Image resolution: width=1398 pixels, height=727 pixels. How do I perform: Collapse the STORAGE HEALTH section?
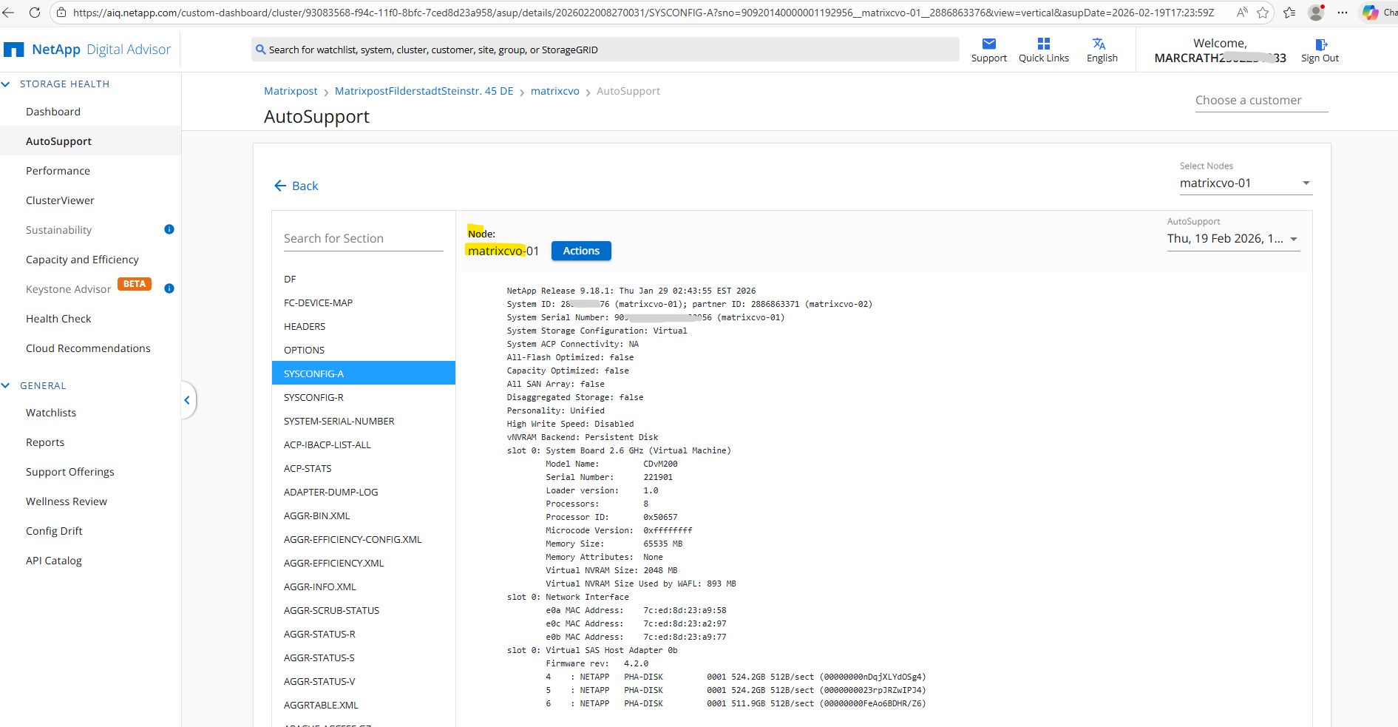tap(6, 84)
